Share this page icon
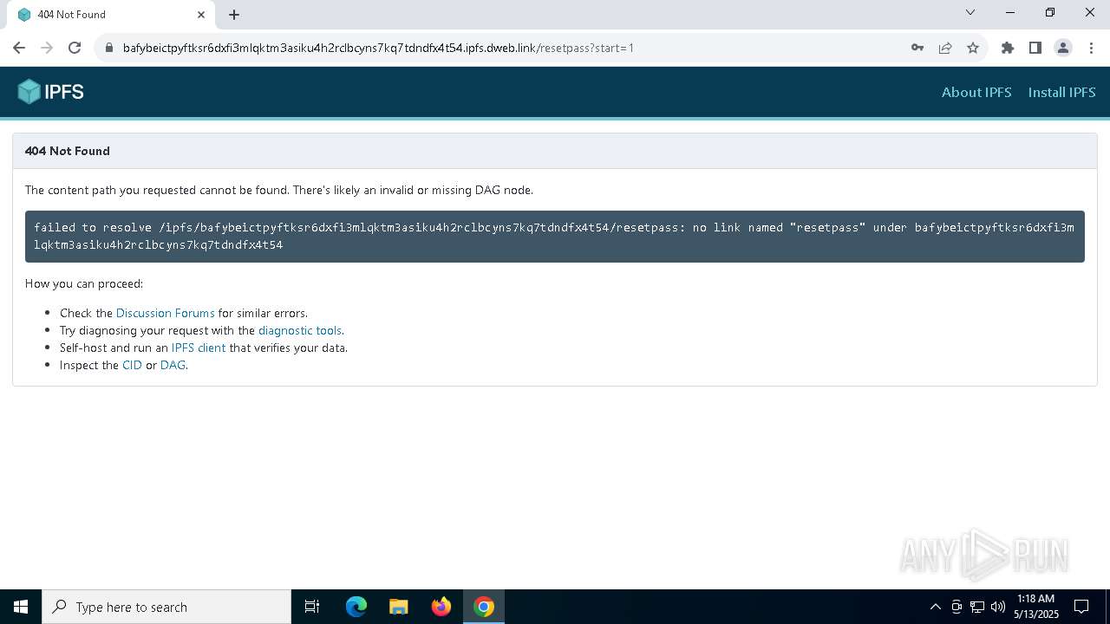This screenshot has height=624, width=1110. (x=945, y=48)
